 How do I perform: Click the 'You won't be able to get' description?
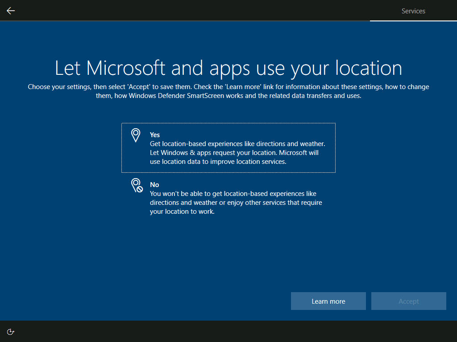[x=236, y=203]
